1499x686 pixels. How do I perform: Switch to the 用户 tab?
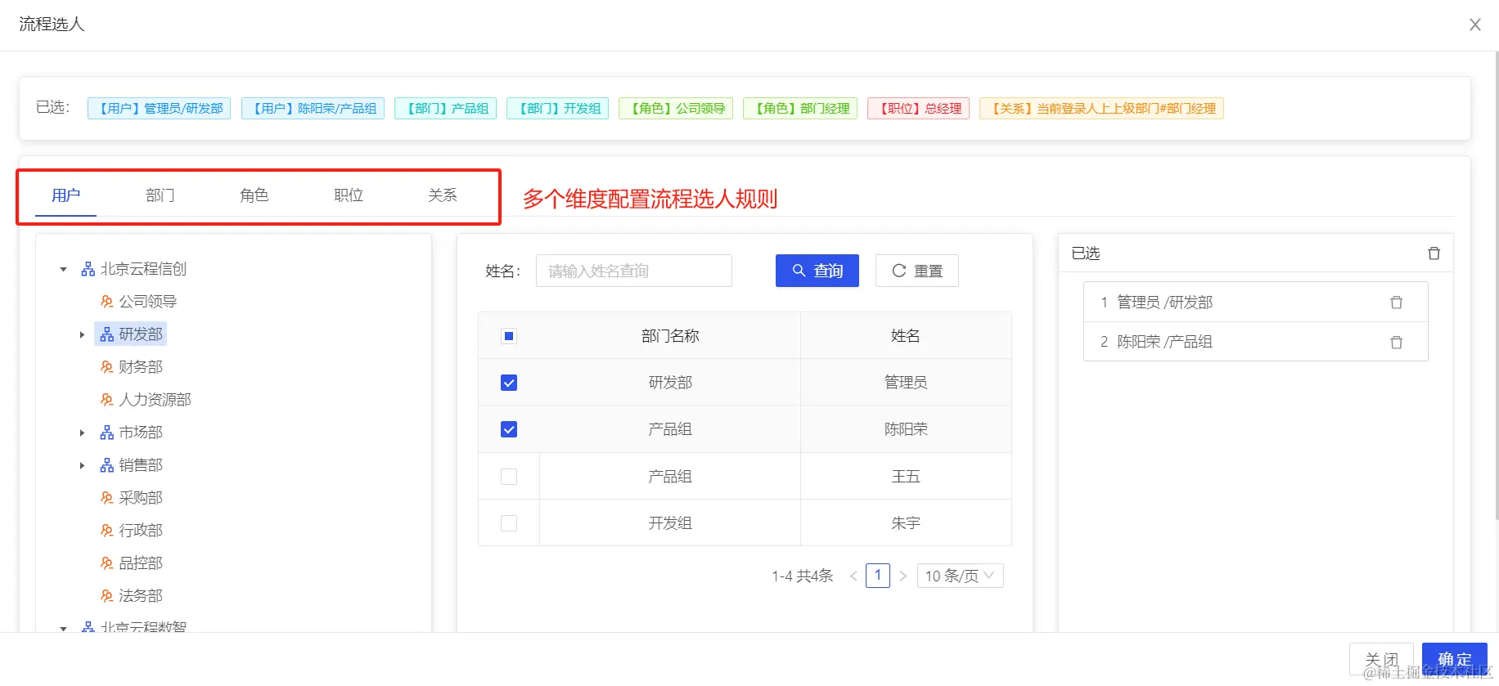point(65,195)
